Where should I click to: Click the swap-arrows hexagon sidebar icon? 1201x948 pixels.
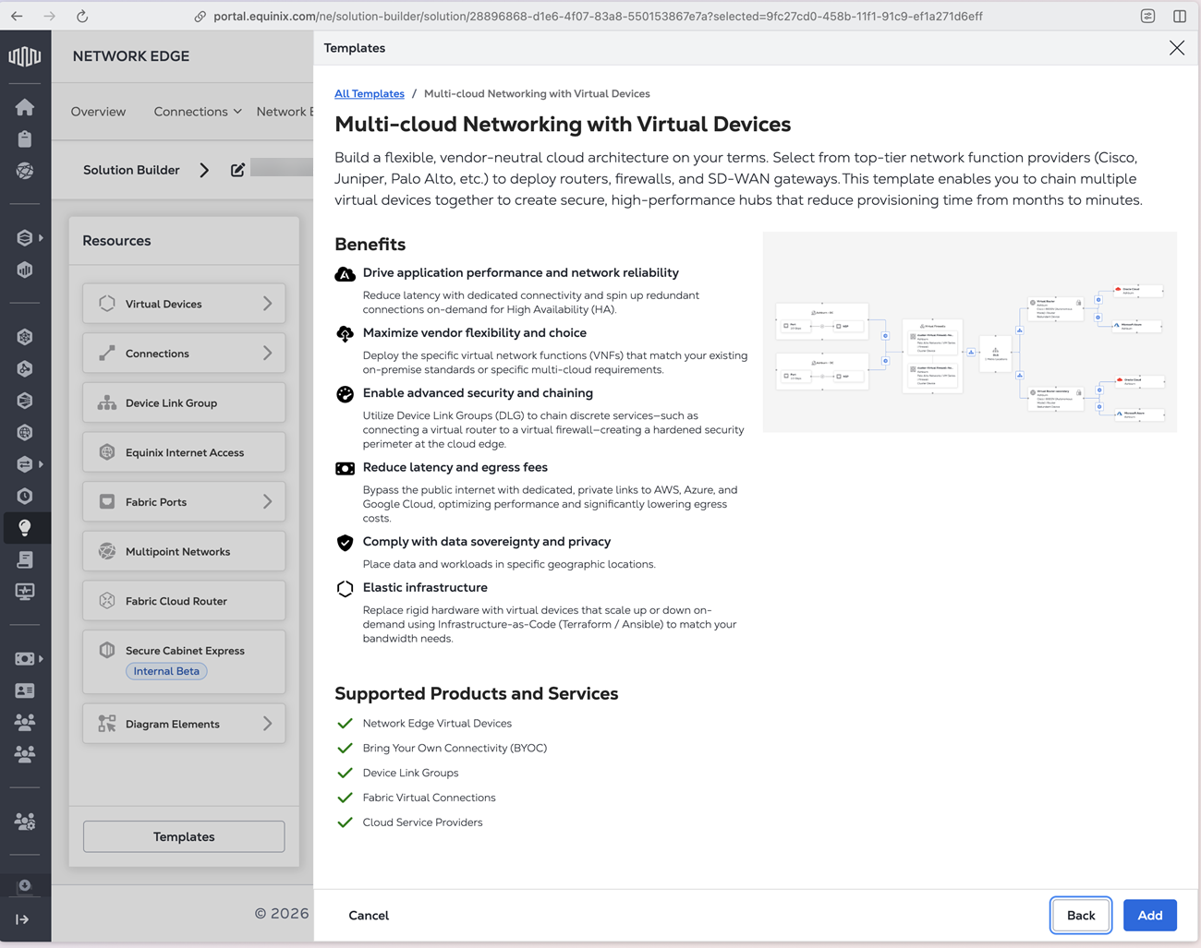(25, 464)
